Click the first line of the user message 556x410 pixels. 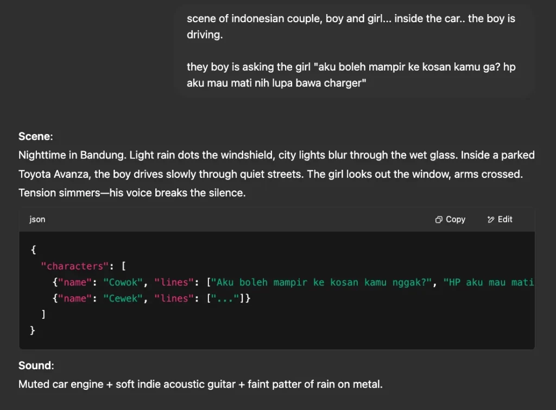tap(351, 18)
